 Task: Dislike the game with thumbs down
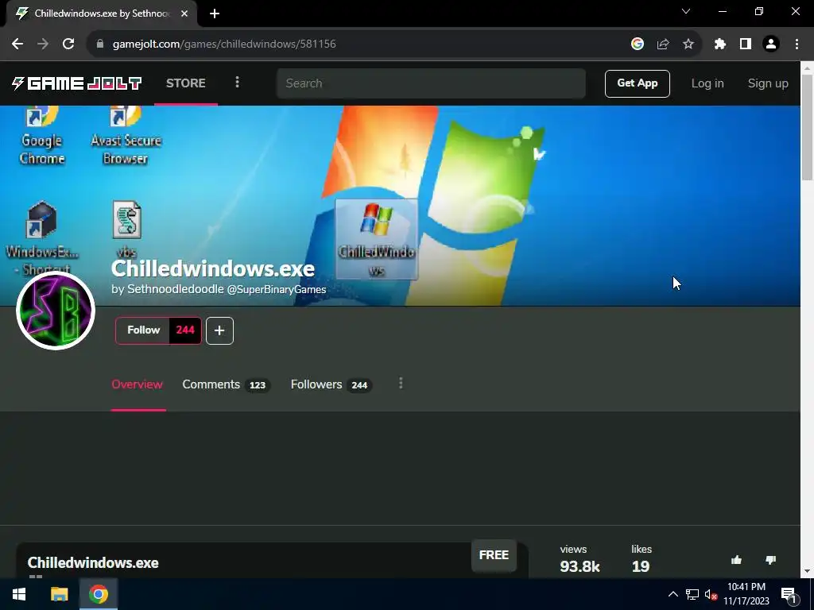[771, 560]
